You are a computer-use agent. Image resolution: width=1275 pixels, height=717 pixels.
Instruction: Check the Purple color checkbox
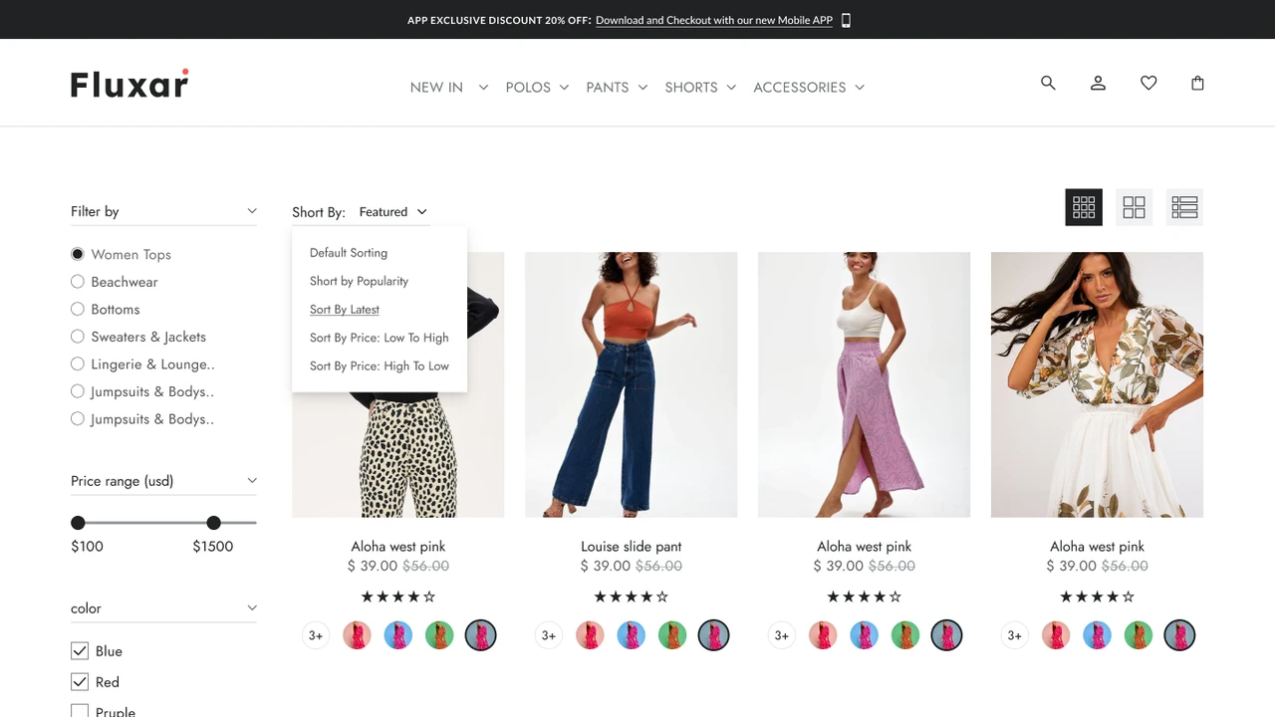coord(80,711)
